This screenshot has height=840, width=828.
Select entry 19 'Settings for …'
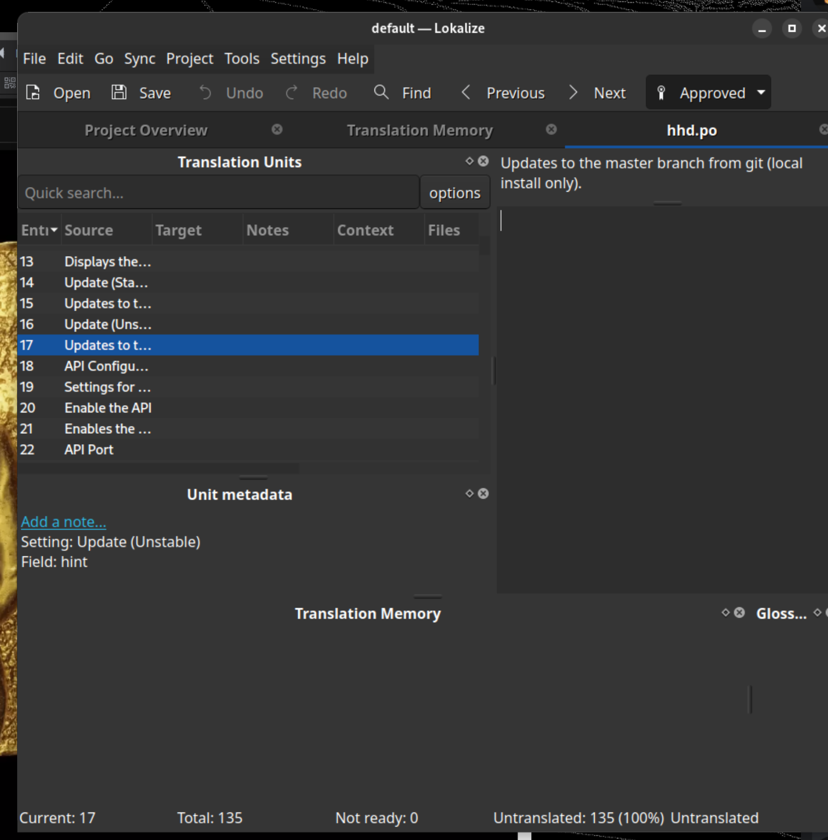click(x=248, y=387)
